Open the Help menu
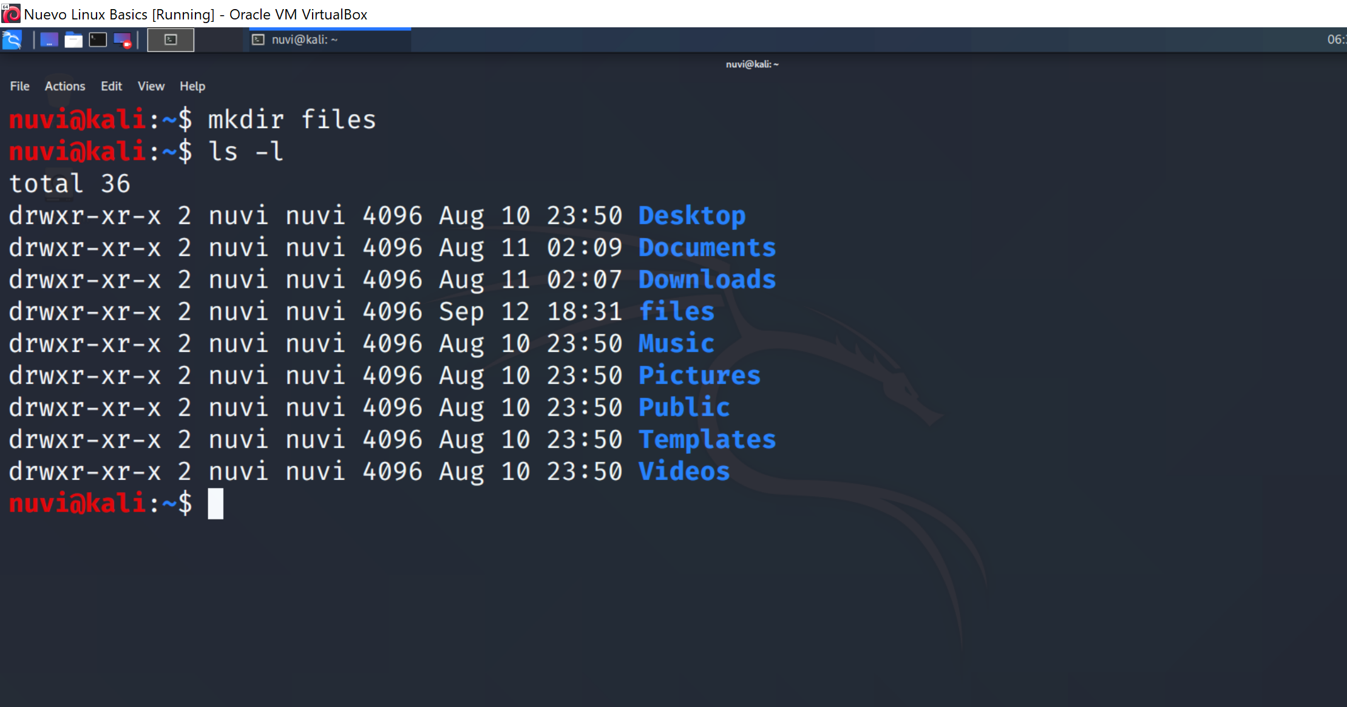Screen dimensions: 1347x707 [x=192, y=86]
